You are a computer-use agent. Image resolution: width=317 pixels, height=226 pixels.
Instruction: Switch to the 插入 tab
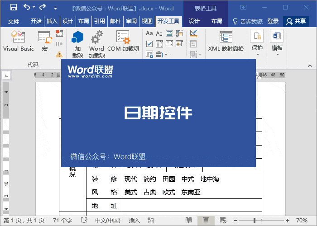pos(52,21)
